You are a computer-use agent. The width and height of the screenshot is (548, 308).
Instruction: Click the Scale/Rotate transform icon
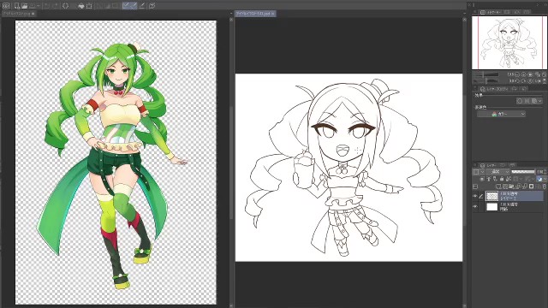89,6
